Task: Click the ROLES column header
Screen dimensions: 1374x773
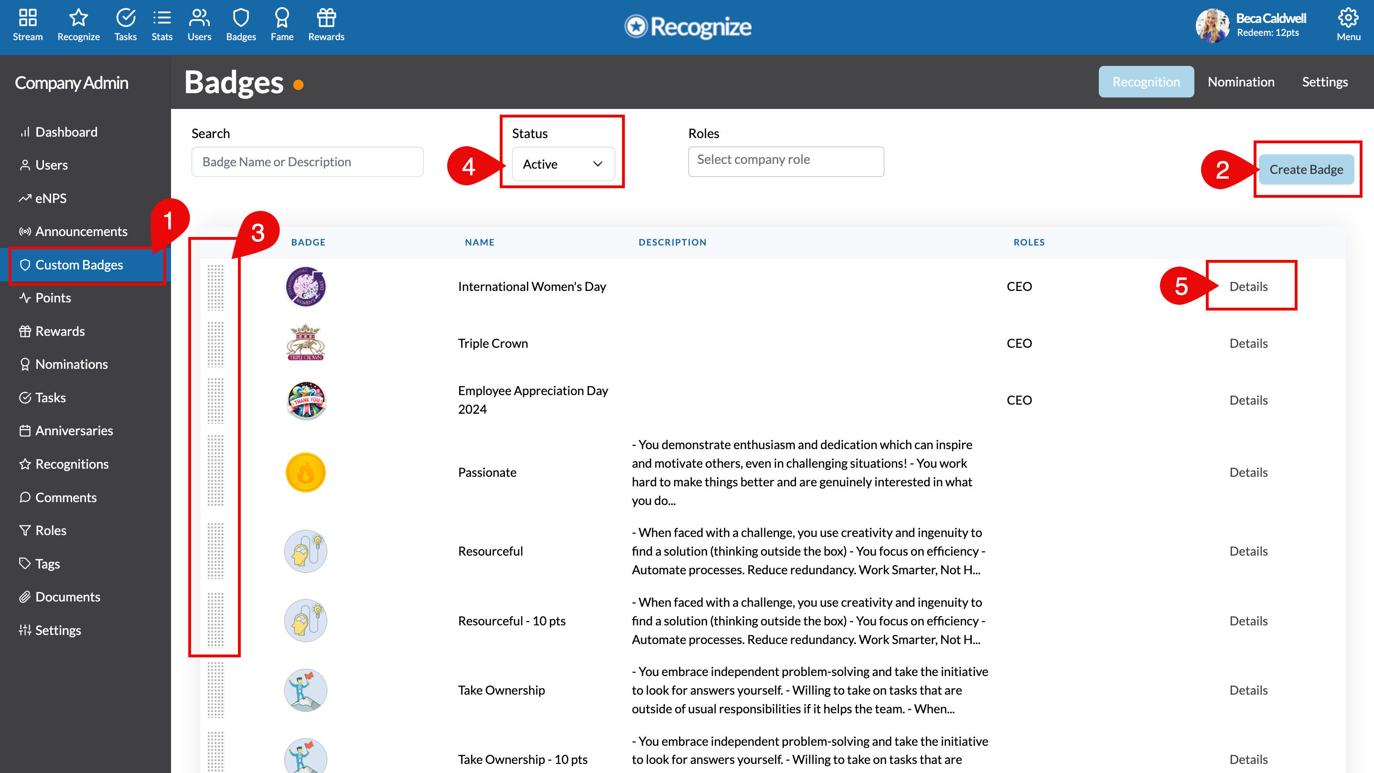Action: tap(1029, 242)
